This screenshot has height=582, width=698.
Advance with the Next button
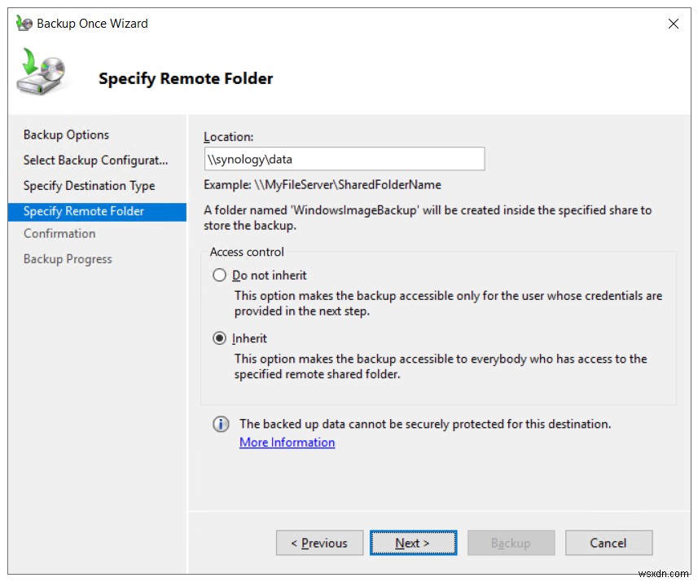[x=413, y=542]
